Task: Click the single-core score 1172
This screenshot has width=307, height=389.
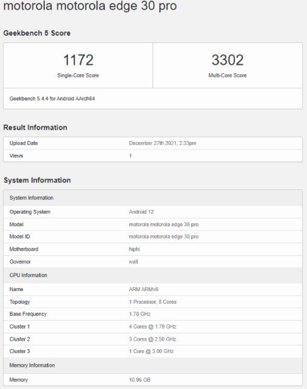Action: [x=78, y=60]
